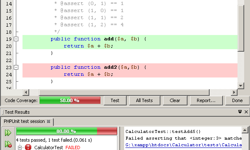The height and width of the screenshot is (150, 250).
Task: Click the 50.00 % code coverage bar
Action: pyautogui.click(x=70, y=100)
